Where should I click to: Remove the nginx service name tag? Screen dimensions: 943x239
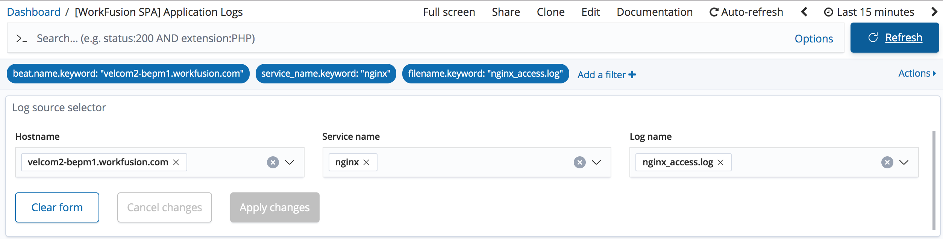tap(366, 162)
